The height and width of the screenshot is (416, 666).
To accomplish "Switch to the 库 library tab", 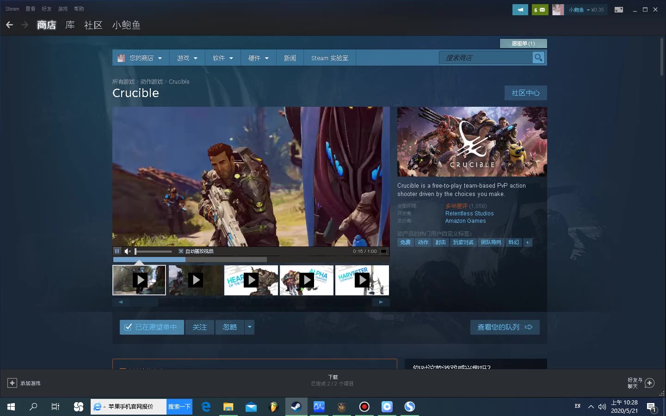I will 70,25.
